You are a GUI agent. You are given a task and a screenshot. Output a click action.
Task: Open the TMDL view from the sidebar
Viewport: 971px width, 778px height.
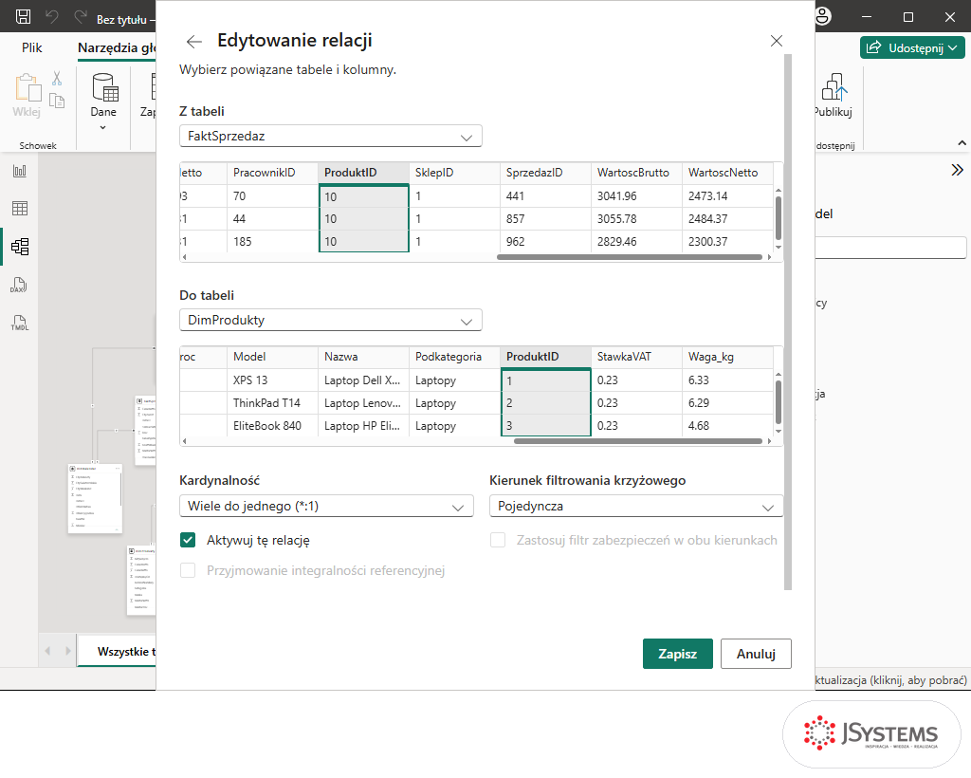tap(20, 323)
